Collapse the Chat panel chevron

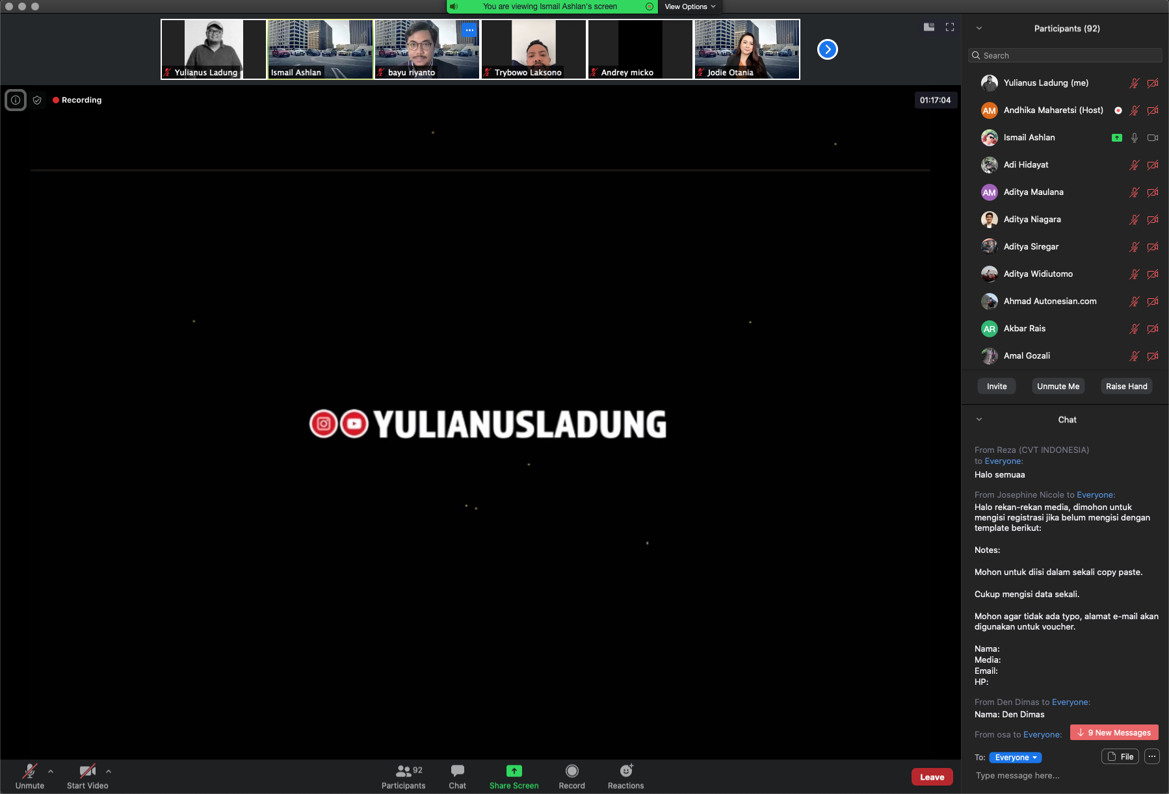click(979, 420)
